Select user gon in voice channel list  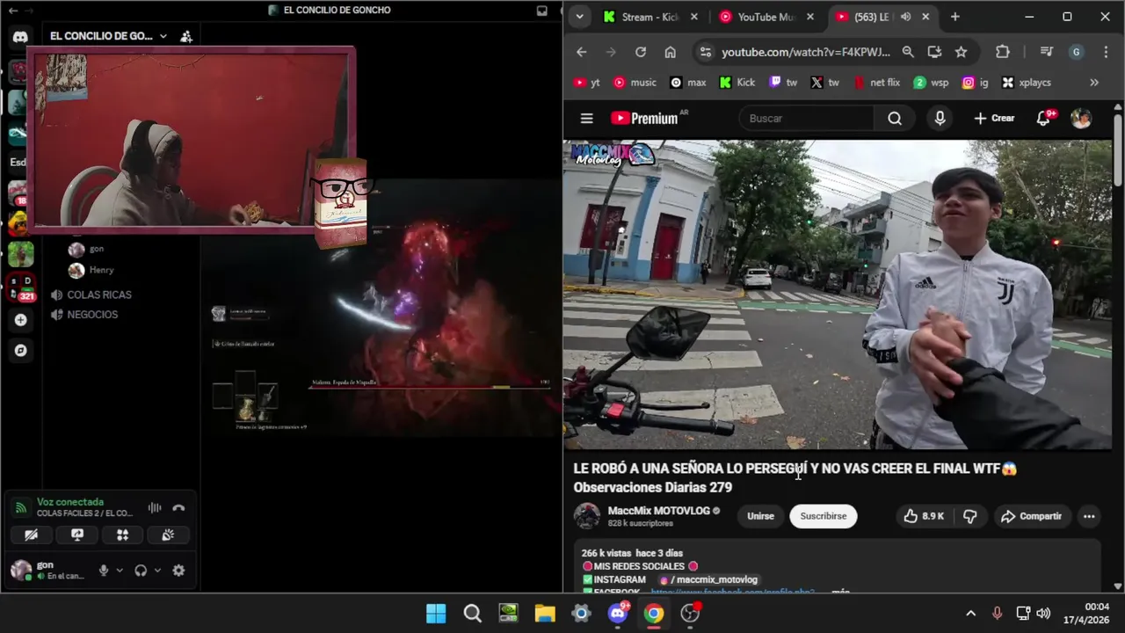tap(87, 249)
